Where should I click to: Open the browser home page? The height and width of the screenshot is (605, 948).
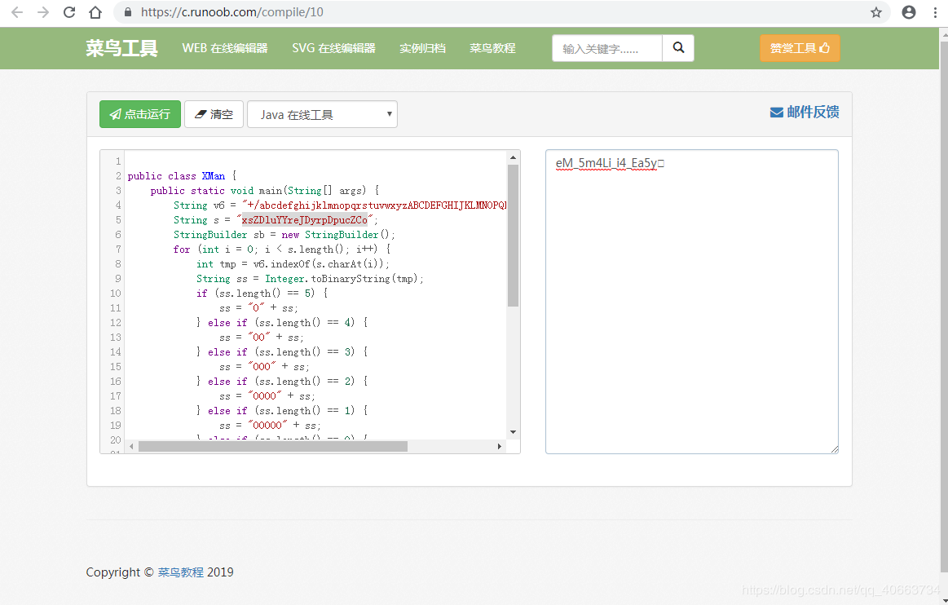[95, 12]
